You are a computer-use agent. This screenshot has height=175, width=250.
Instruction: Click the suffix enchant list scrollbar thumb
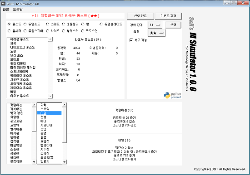coord(64,125)
